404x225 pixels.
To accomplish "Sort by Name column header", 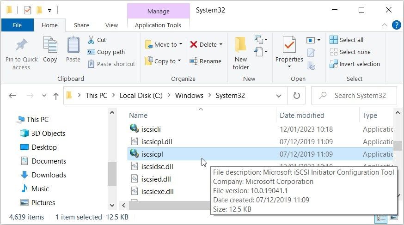I will (138, 116).
